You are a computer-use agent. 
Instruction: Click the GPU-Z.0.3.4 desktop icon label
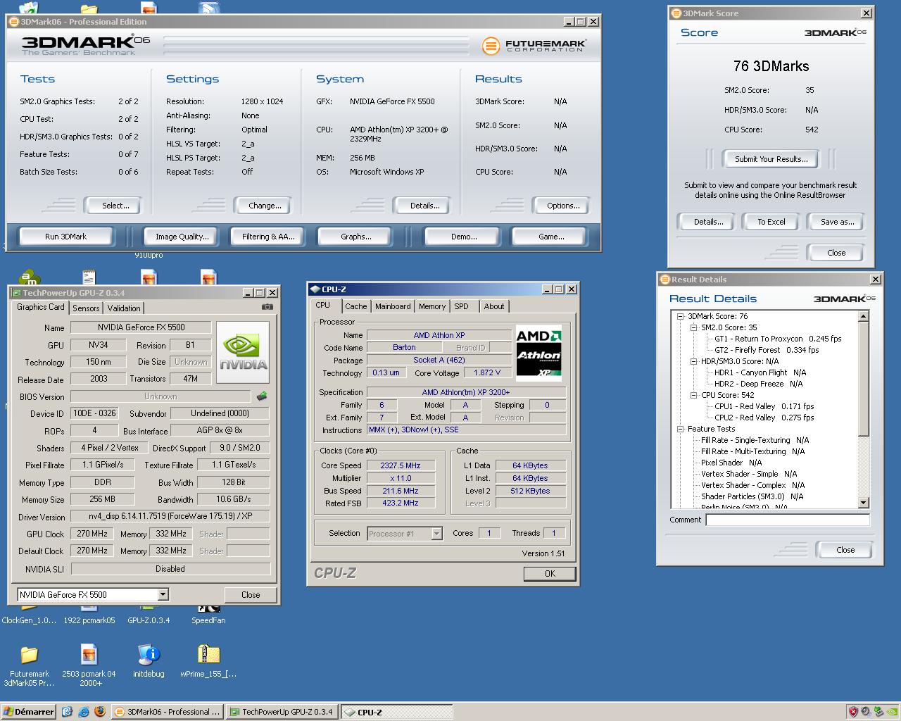pyautogui.click(x=149, y=620)
